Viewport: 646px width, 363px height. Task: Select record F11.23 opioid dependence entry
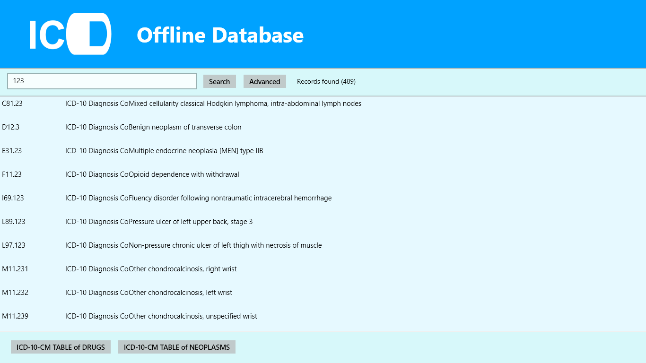tap(152, 174)
